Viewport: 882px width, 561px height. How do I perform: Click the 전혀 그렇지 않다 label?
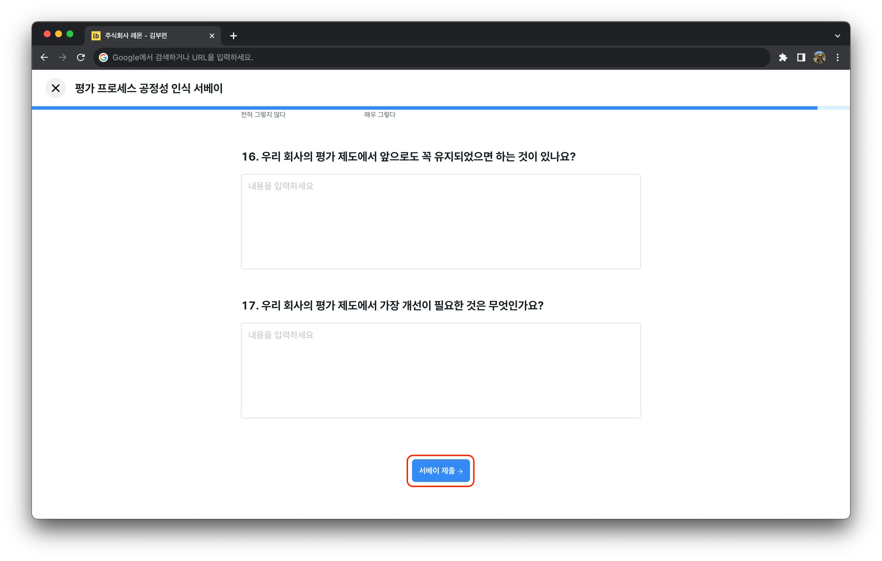263,114
